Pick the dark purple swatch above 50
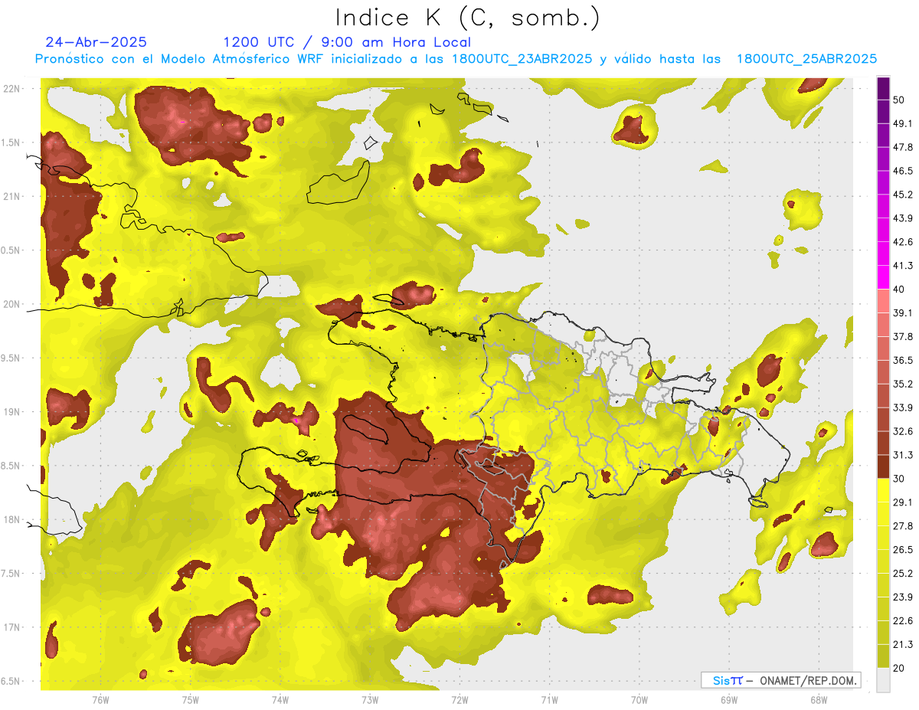 883,88
